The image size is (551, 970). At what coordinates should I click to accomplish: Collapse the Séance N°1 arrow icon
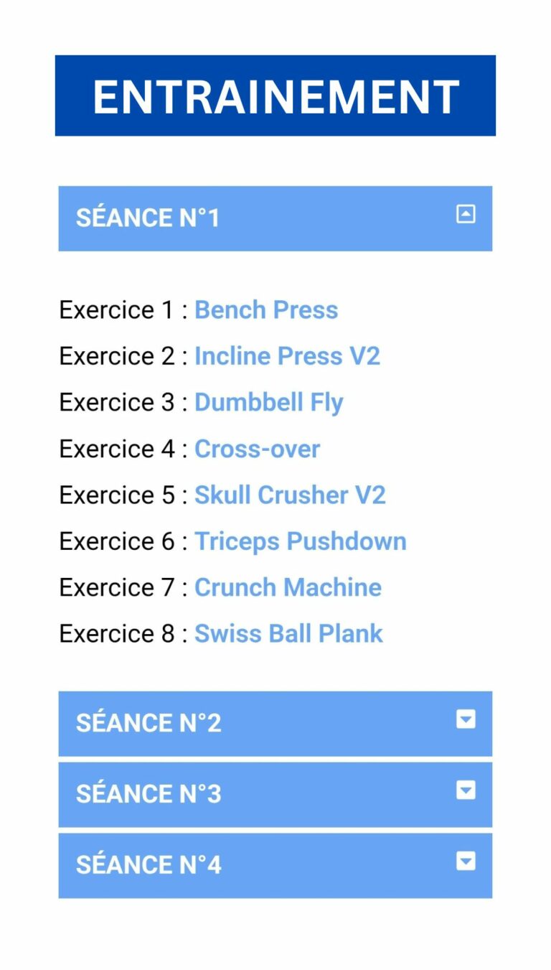tap(466, 214)
